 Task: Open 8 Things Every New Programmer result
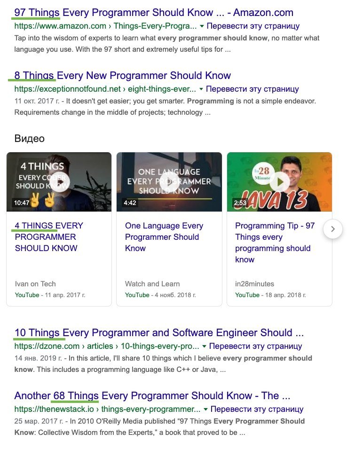[122, 76]
